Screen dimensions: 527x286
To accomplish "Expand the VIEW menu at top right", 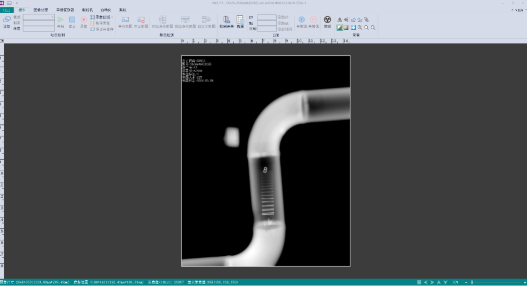I will 518,10.
